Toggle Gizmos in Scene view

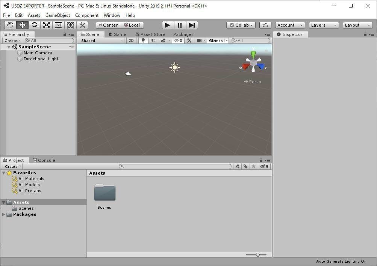click(216, 40)
